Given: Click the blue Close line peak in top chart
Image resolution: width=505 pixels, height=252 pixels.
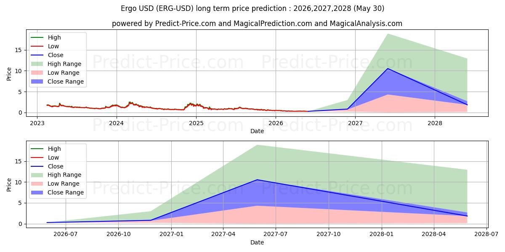Looking at the screenshot, I should pos(388,68).
